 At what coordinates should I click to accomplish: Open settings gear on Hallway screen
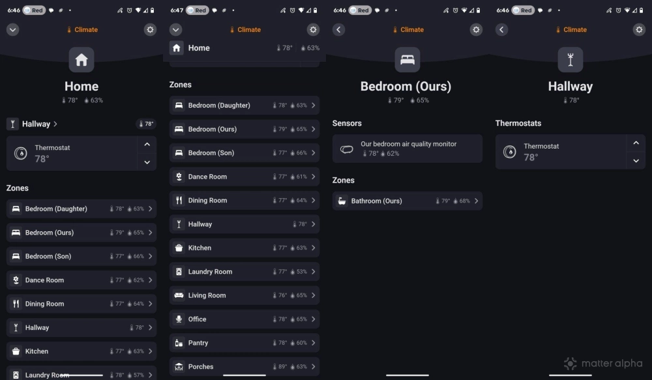tap(639, 29)
